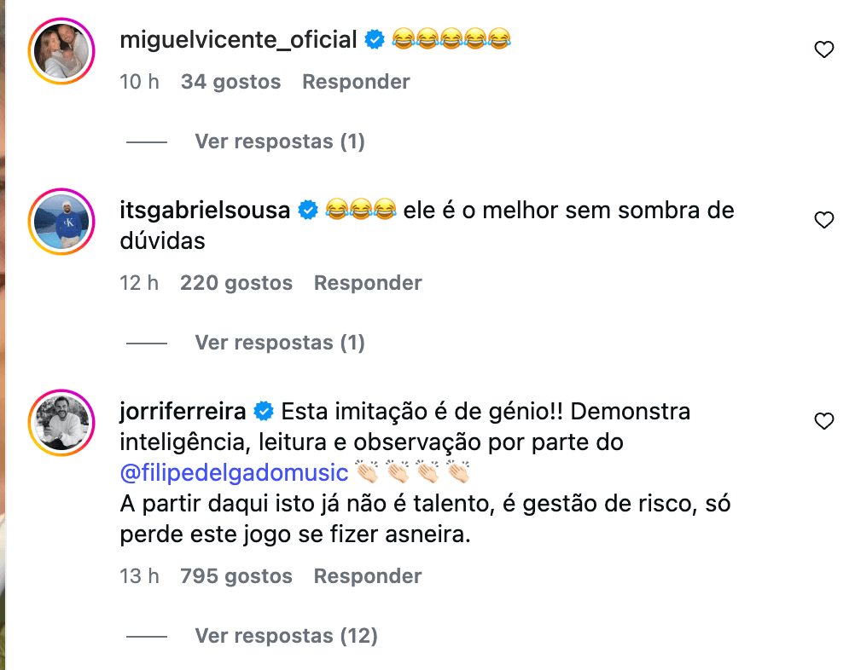The width and height of the screenshot is (855, 670).
Task: Open jorriferreira's profile picture
Action: (x=60, y=422)
